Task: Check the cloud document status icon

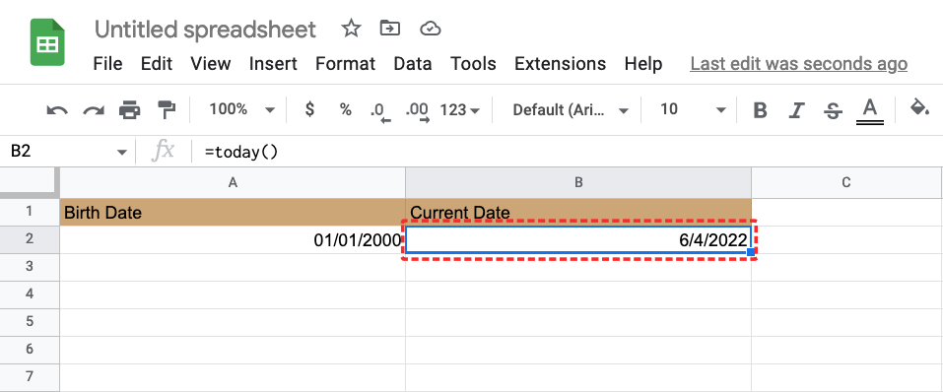Action: [431, 29]
